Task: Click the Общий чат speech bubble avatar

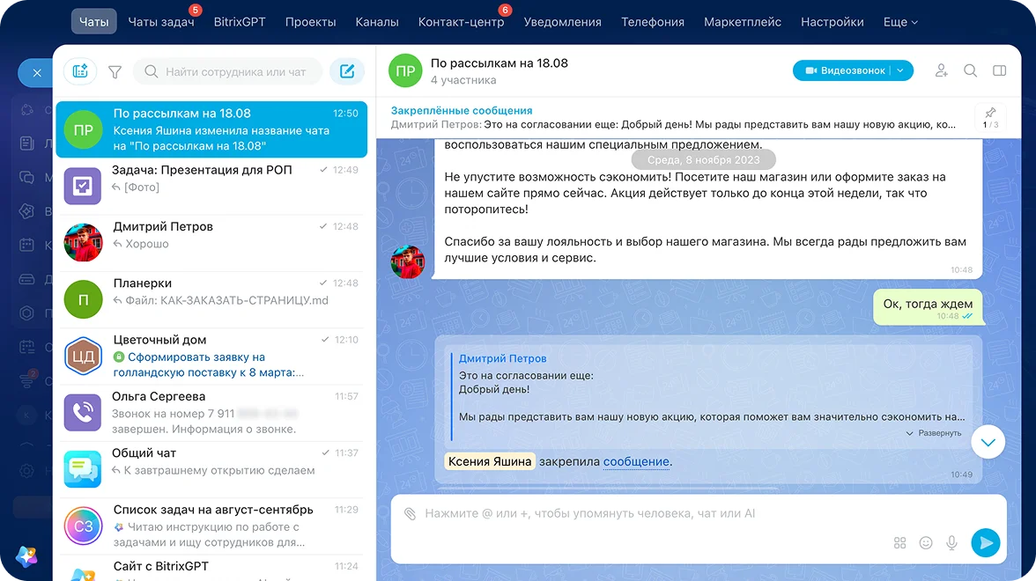Action: tap(83, 469)
